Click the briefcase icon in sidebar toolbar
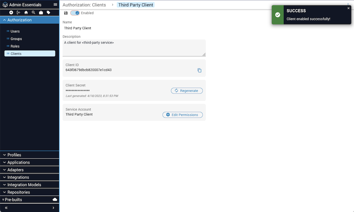This screenshot has width=354, height=212. click(41, 12)
